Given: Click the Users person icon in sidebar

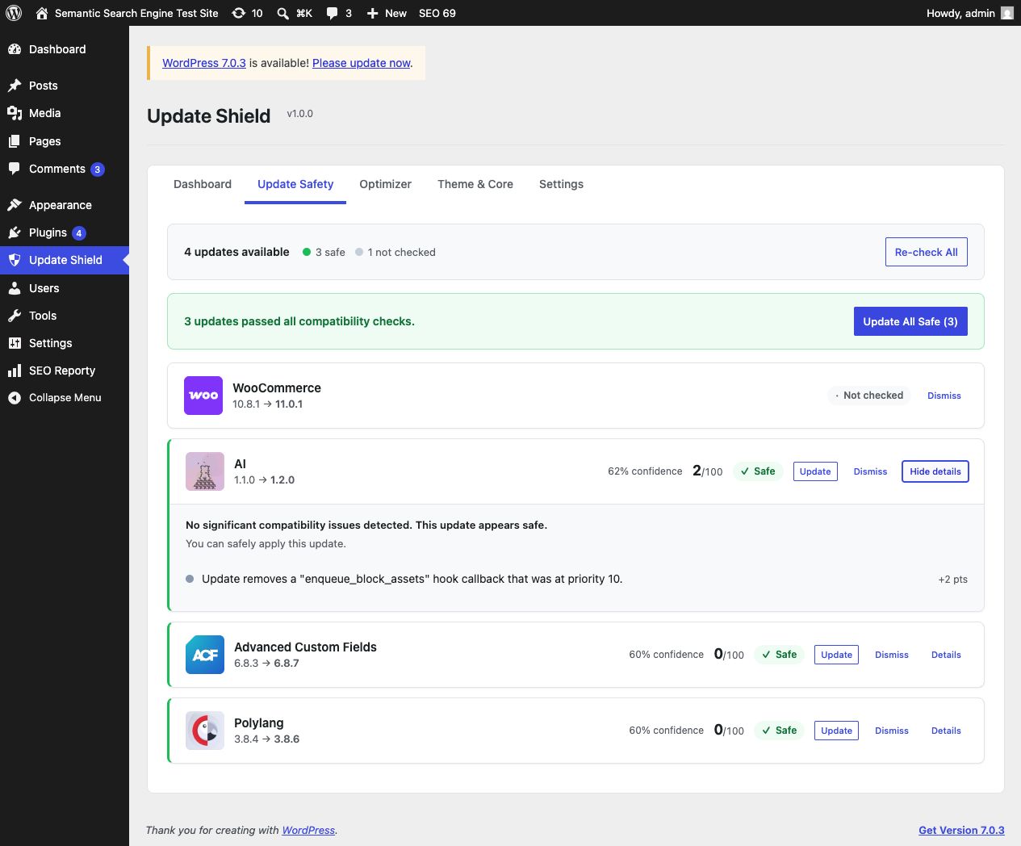Looking at the screenshot, I should pos(15,288).
